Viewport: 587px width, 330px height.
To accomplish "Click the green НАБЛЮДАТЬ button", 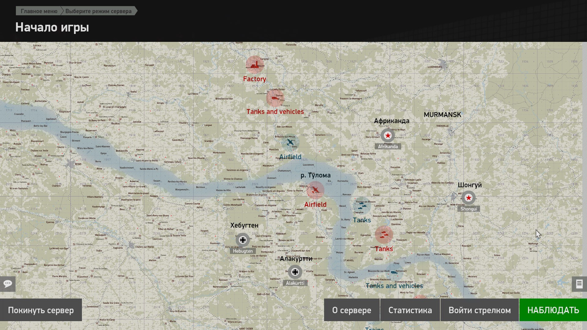I will tap(553, 310).
